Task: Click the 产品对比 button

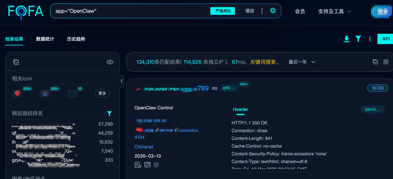Action: [x=223, y=11]
